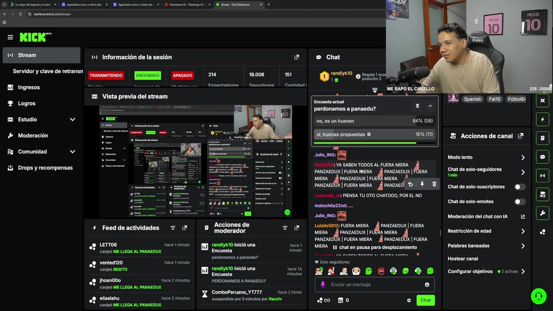This screenshot has height=311, width=553.
Task: Open Servidor y clave de retransmisión
Action: coord(48,71)
